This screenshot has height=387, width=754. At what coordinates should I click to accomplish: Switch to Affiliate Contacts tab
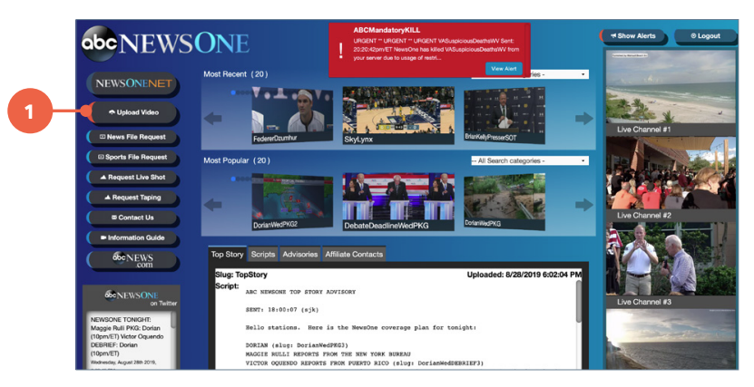354,255
